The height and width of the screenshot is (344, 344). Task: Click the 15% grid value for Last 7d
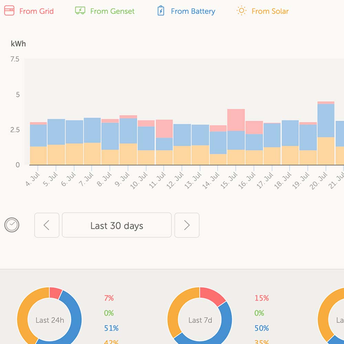click(x=261, y=298)
